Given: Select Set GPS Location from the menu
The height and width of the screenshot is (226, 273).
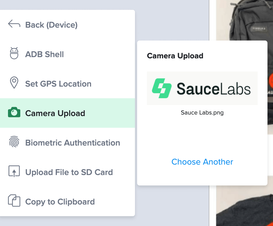Looking at the screenshot, I should coord(58,84).
